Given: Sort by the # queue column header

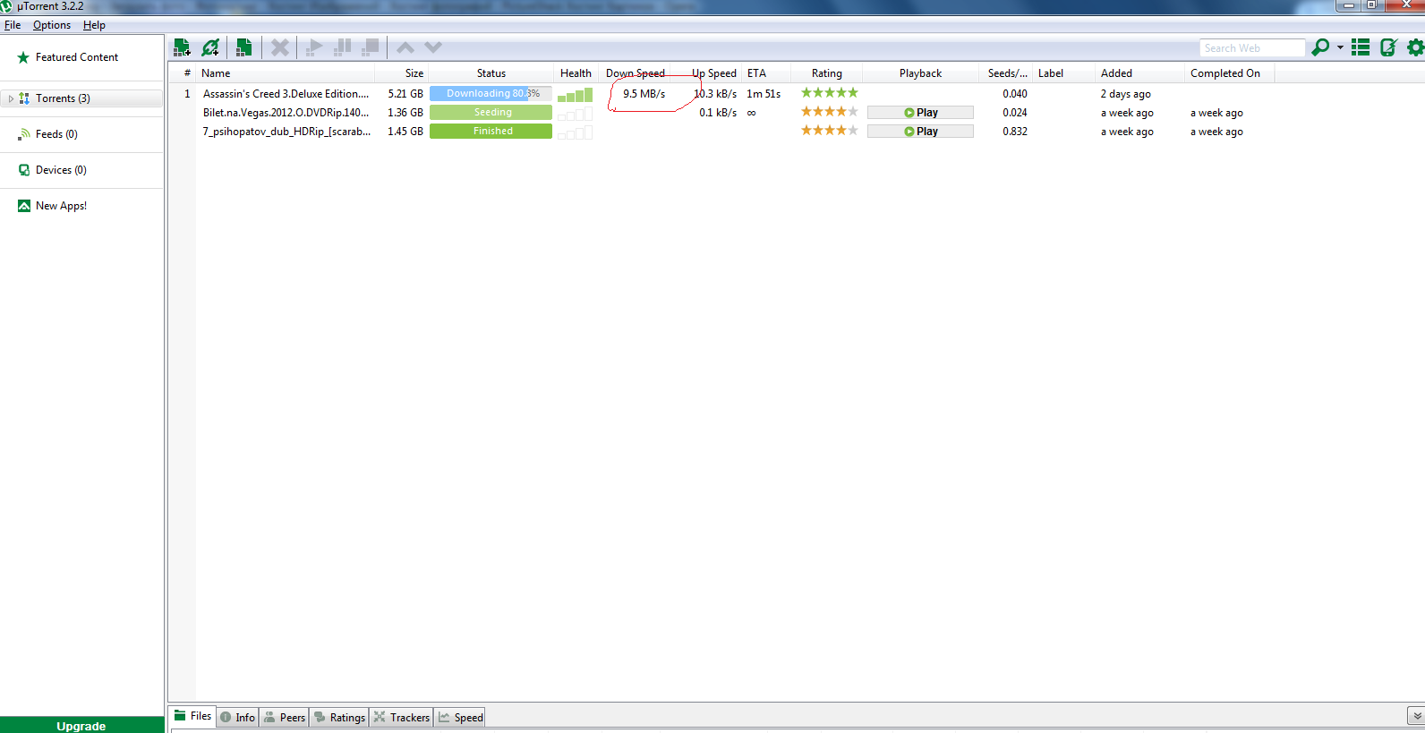Looking at the screenshot, I should pyautogui.click(x=187, y=73).
